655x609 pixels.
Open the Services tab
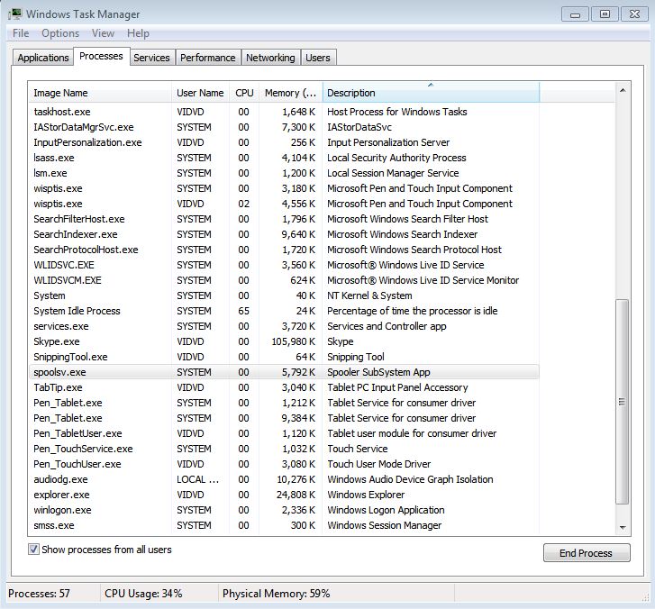click(151, 58)
